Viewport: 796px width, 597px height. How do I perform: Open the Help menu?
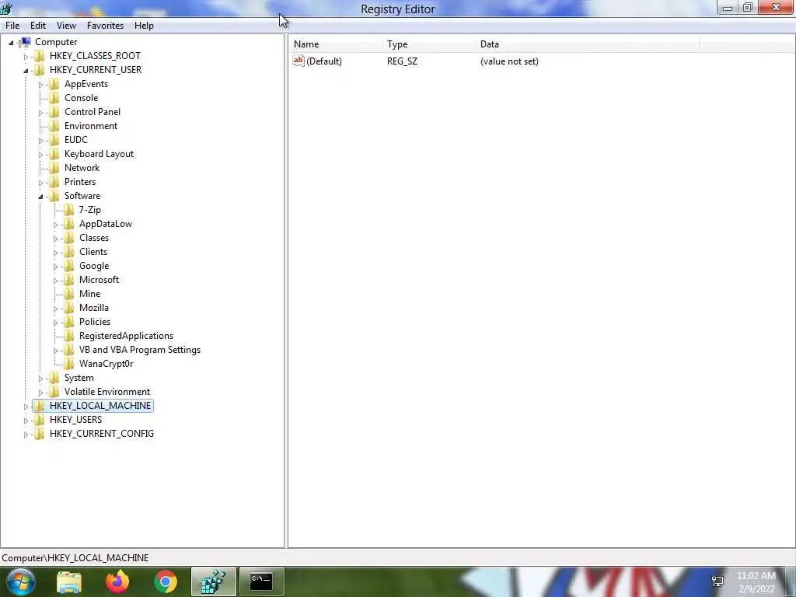(144, 26)
